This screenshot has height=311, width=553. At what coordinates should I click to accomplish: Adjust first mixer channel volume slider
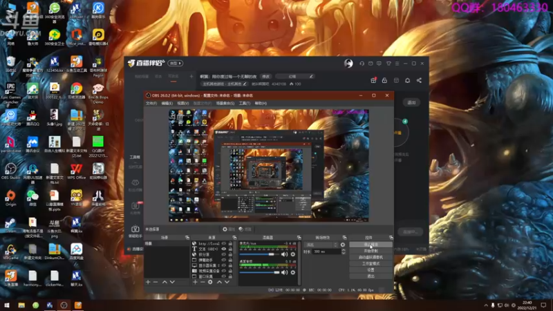[x=259, y=254]
